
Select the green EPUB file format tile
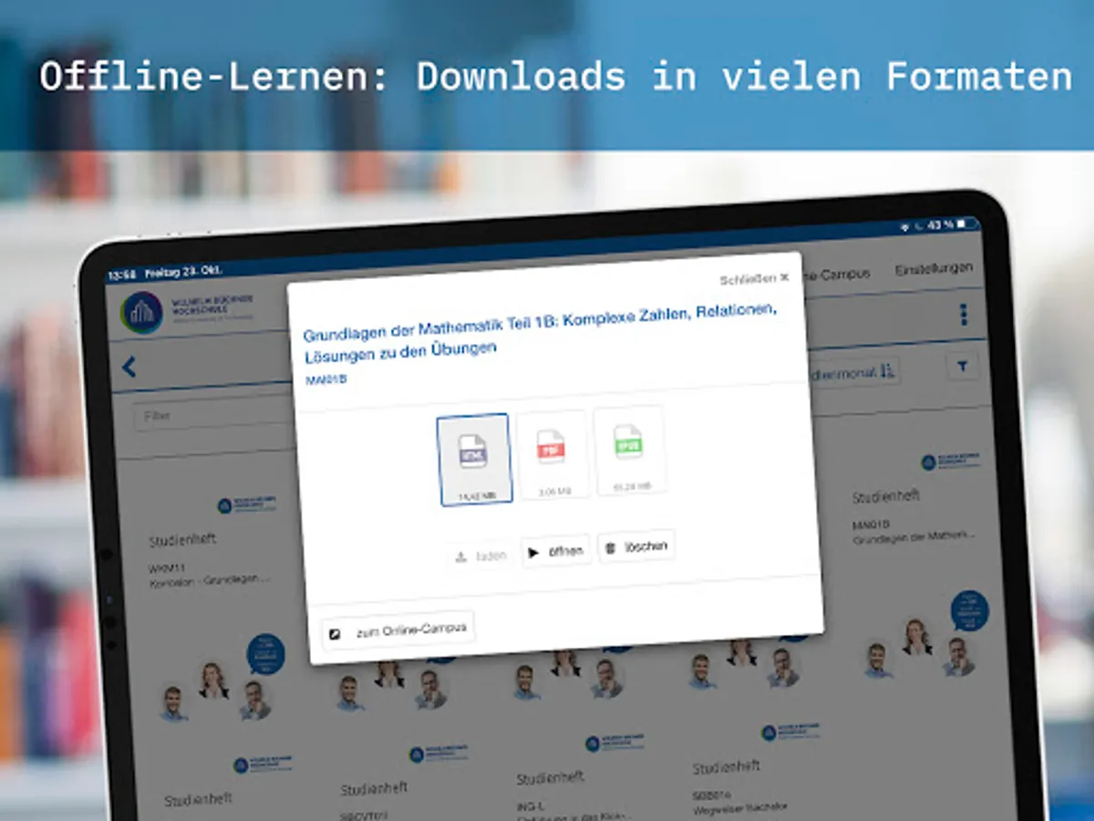(x=629, y=450)
